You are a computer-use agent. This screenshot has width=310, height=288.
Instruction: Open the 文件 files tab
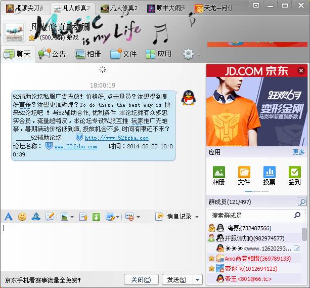pos(123,54)
